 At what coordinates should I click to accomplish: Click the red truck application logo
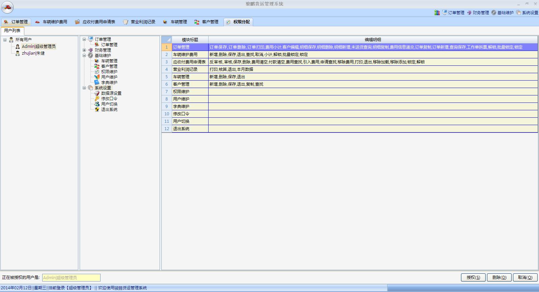pyautogui.click(x=7, y=7)
